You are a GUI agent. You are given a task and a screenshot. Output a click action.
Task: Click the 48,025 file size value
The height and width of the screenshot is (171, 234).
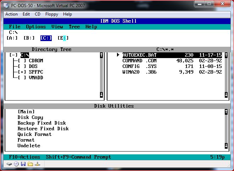click(185, 61)
